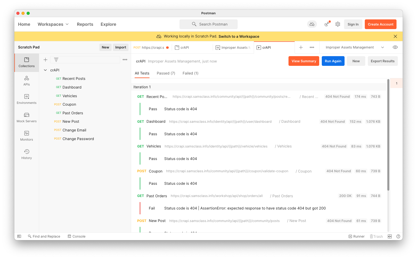Click the plus icon to create a collection
Image resolution: width=417 pixels, height=259 pixels.
tap(45, 60)
